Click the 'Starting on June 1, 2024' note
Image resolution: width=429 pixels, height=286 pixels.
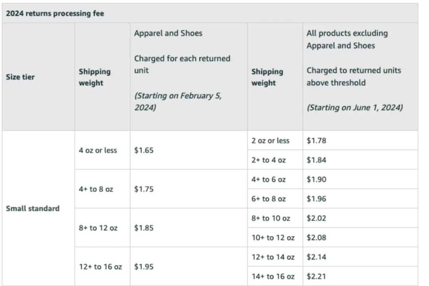355,107
